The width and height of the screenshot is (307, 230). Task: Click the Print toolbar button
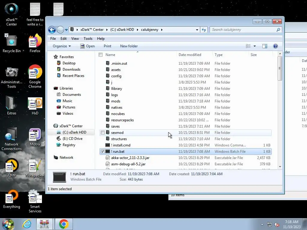(x=108, y=46)
